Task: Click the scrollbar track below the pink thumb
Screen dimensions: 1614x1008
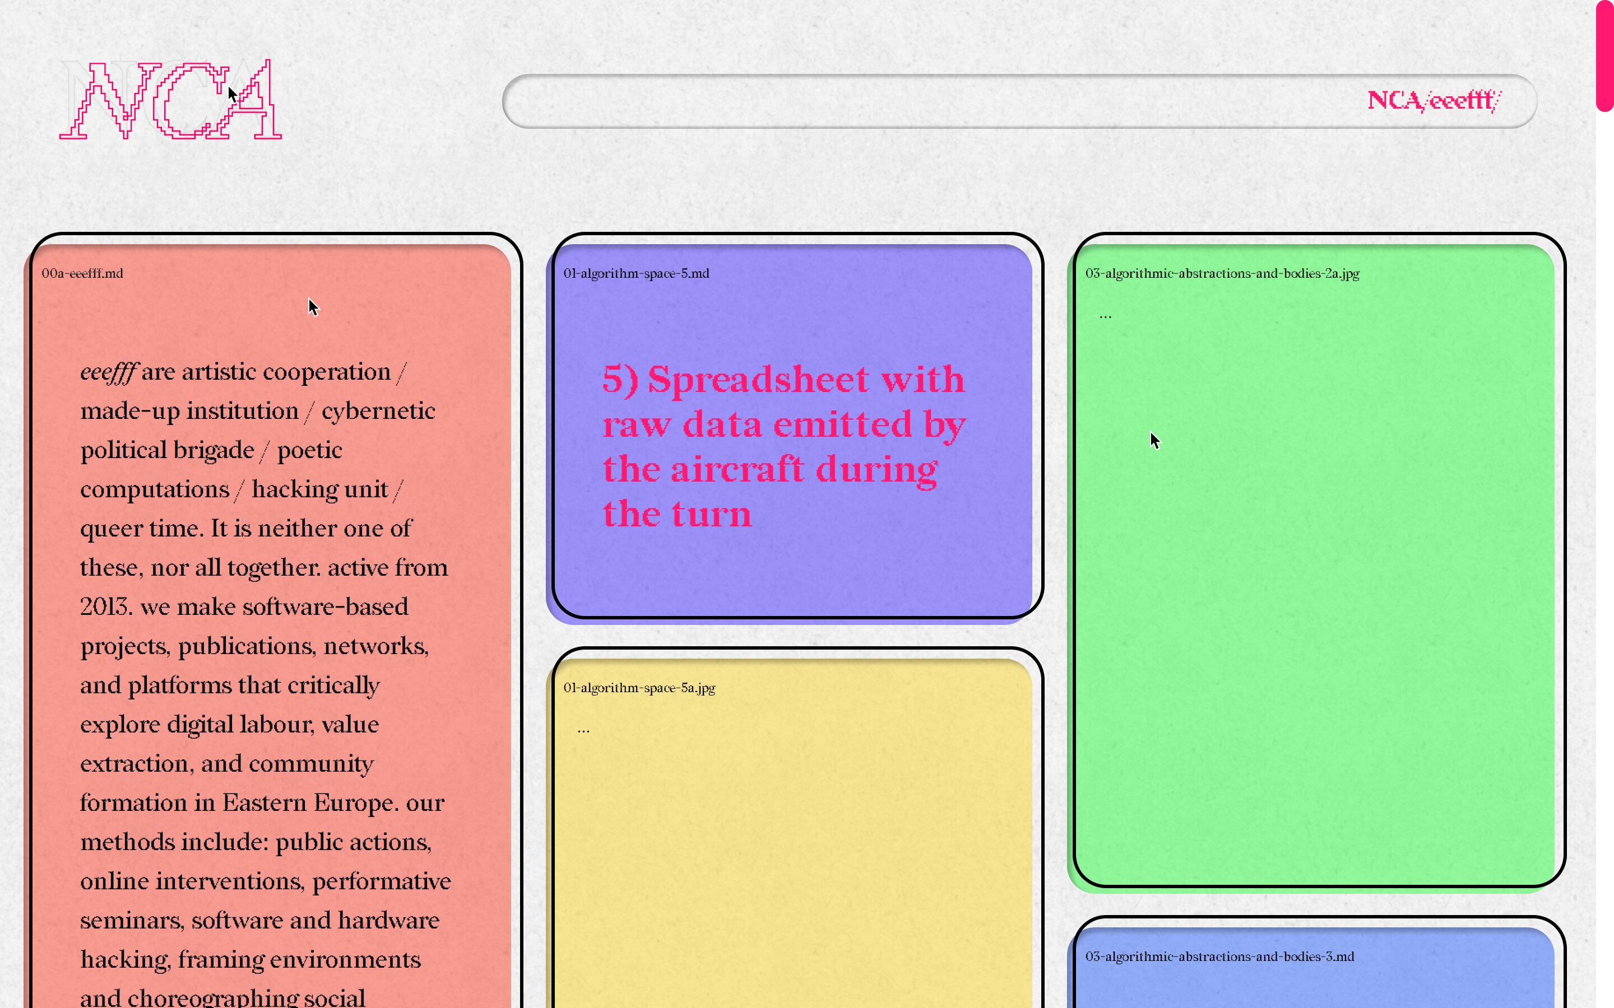Action: click(x=1604, y=533)
